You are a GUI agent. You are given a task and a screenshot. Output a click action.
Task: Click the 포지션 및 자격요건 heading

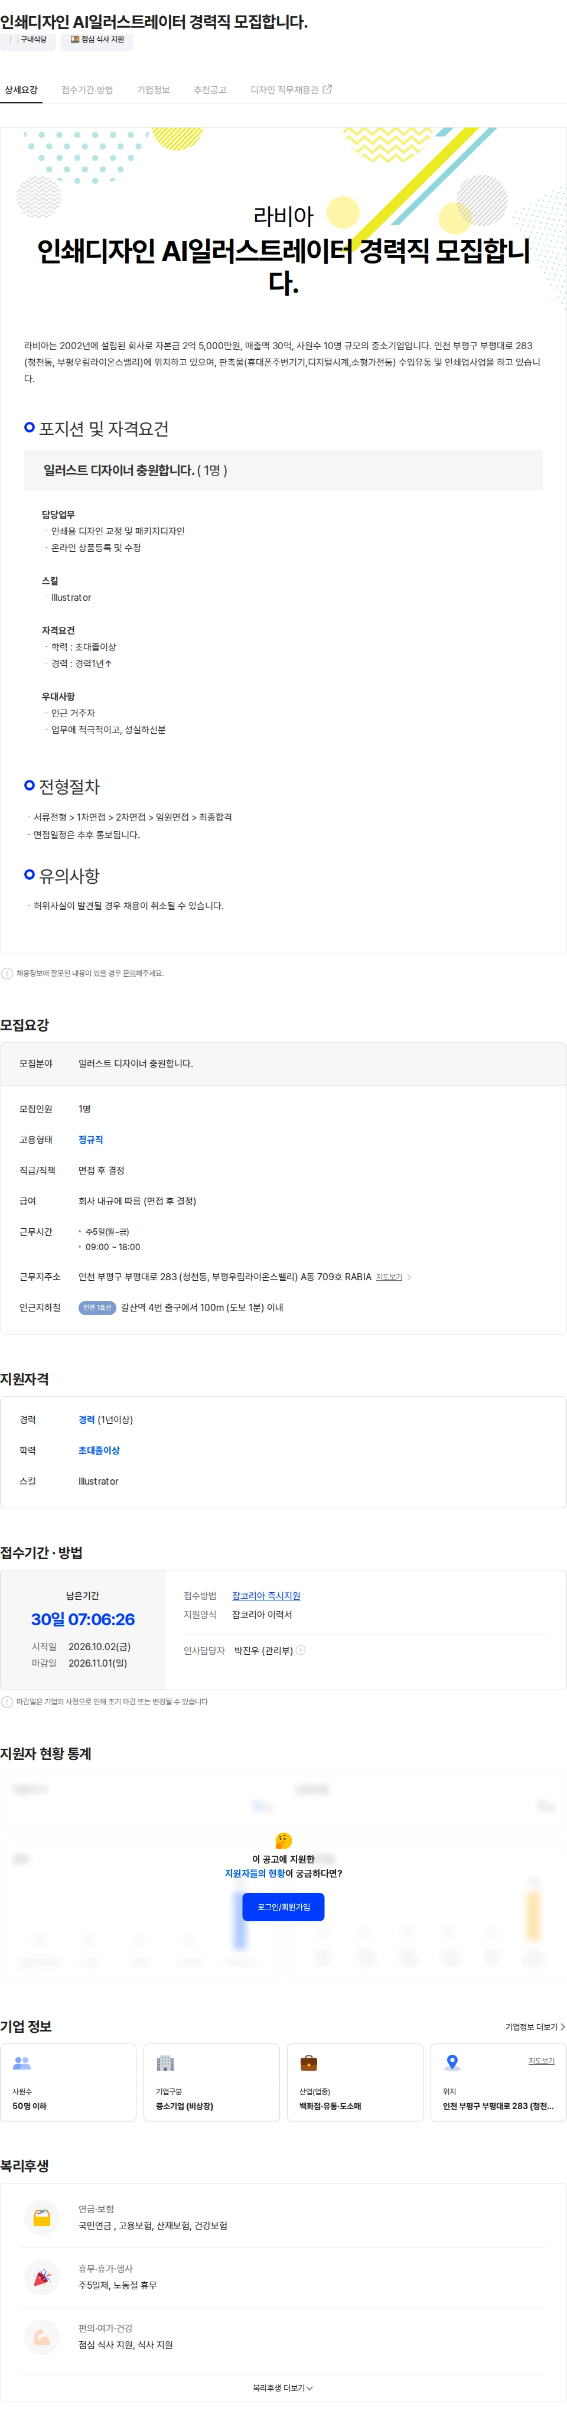pyautogui.click(x=103, y=428)
